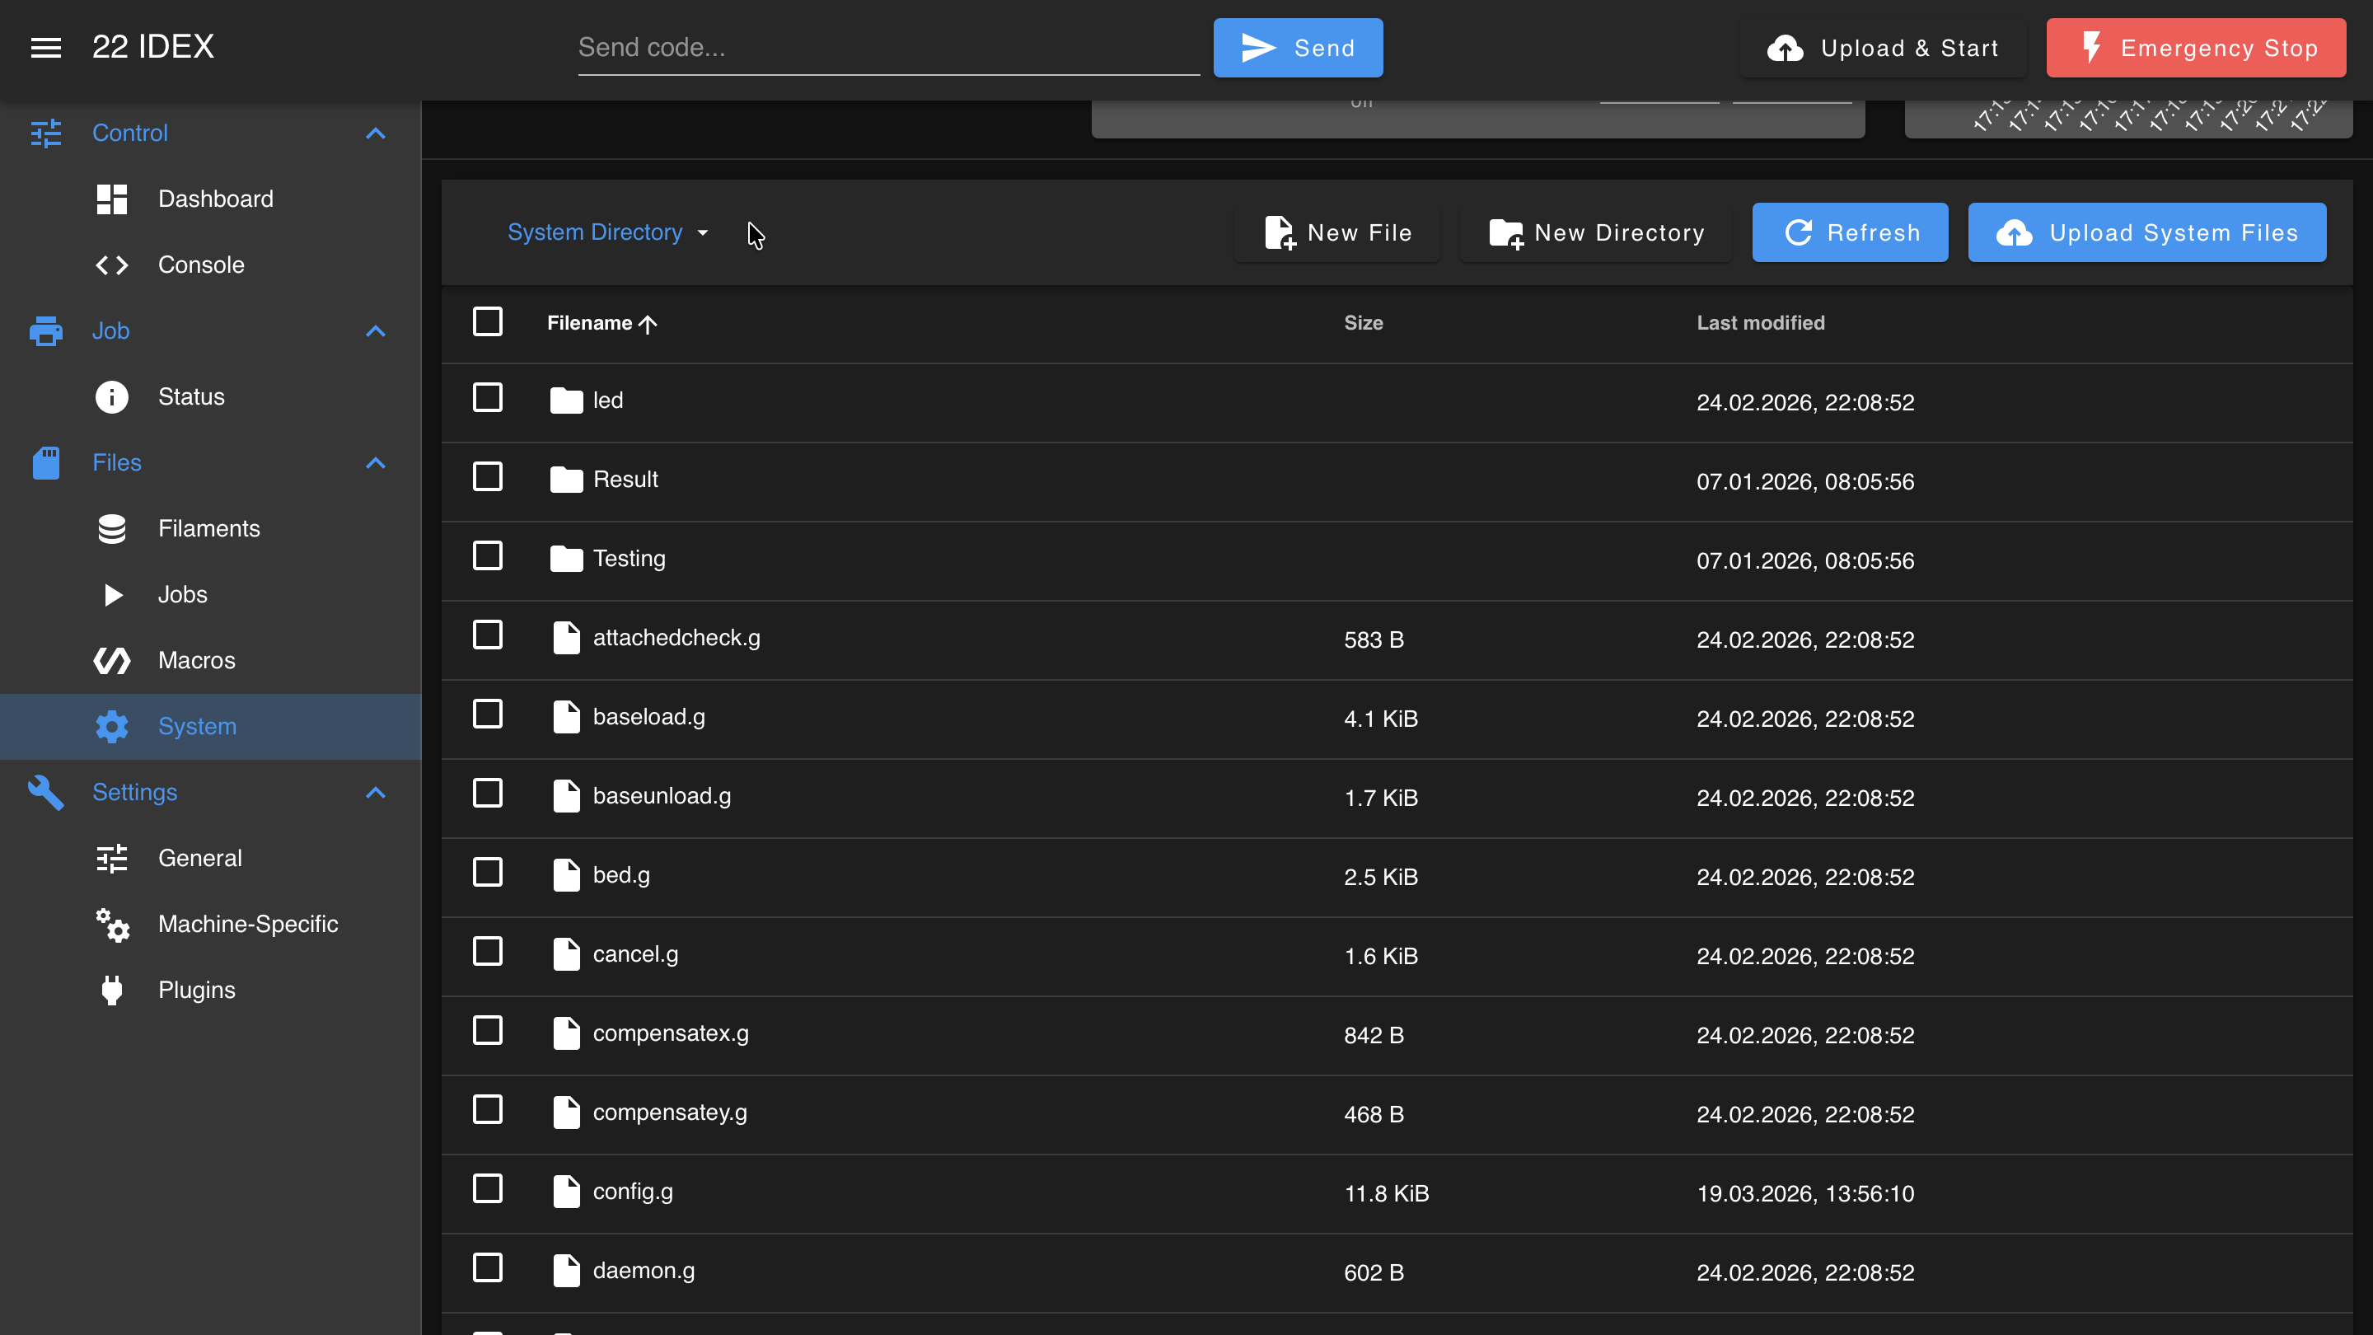Click the bed.g file icon

point(567,875)
